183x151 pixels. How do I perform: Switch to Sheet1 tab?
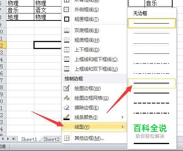tap(29, 139)
